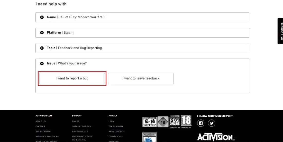Click the PEGI Online badge
This screenshot has width=283, height=142.
coord(175,122)
